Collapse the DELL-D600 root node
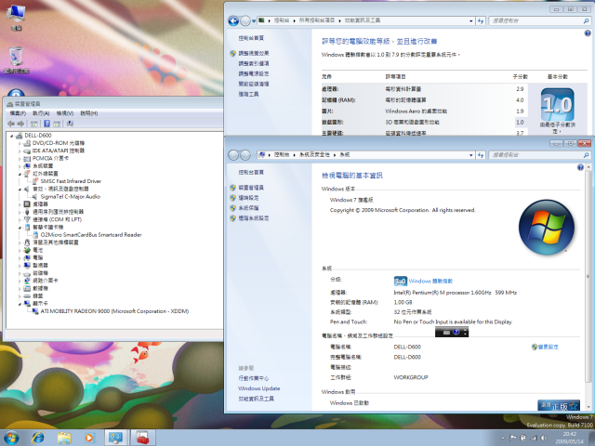The height and width of the screenshot is (446, 595). tap(12, 136)
